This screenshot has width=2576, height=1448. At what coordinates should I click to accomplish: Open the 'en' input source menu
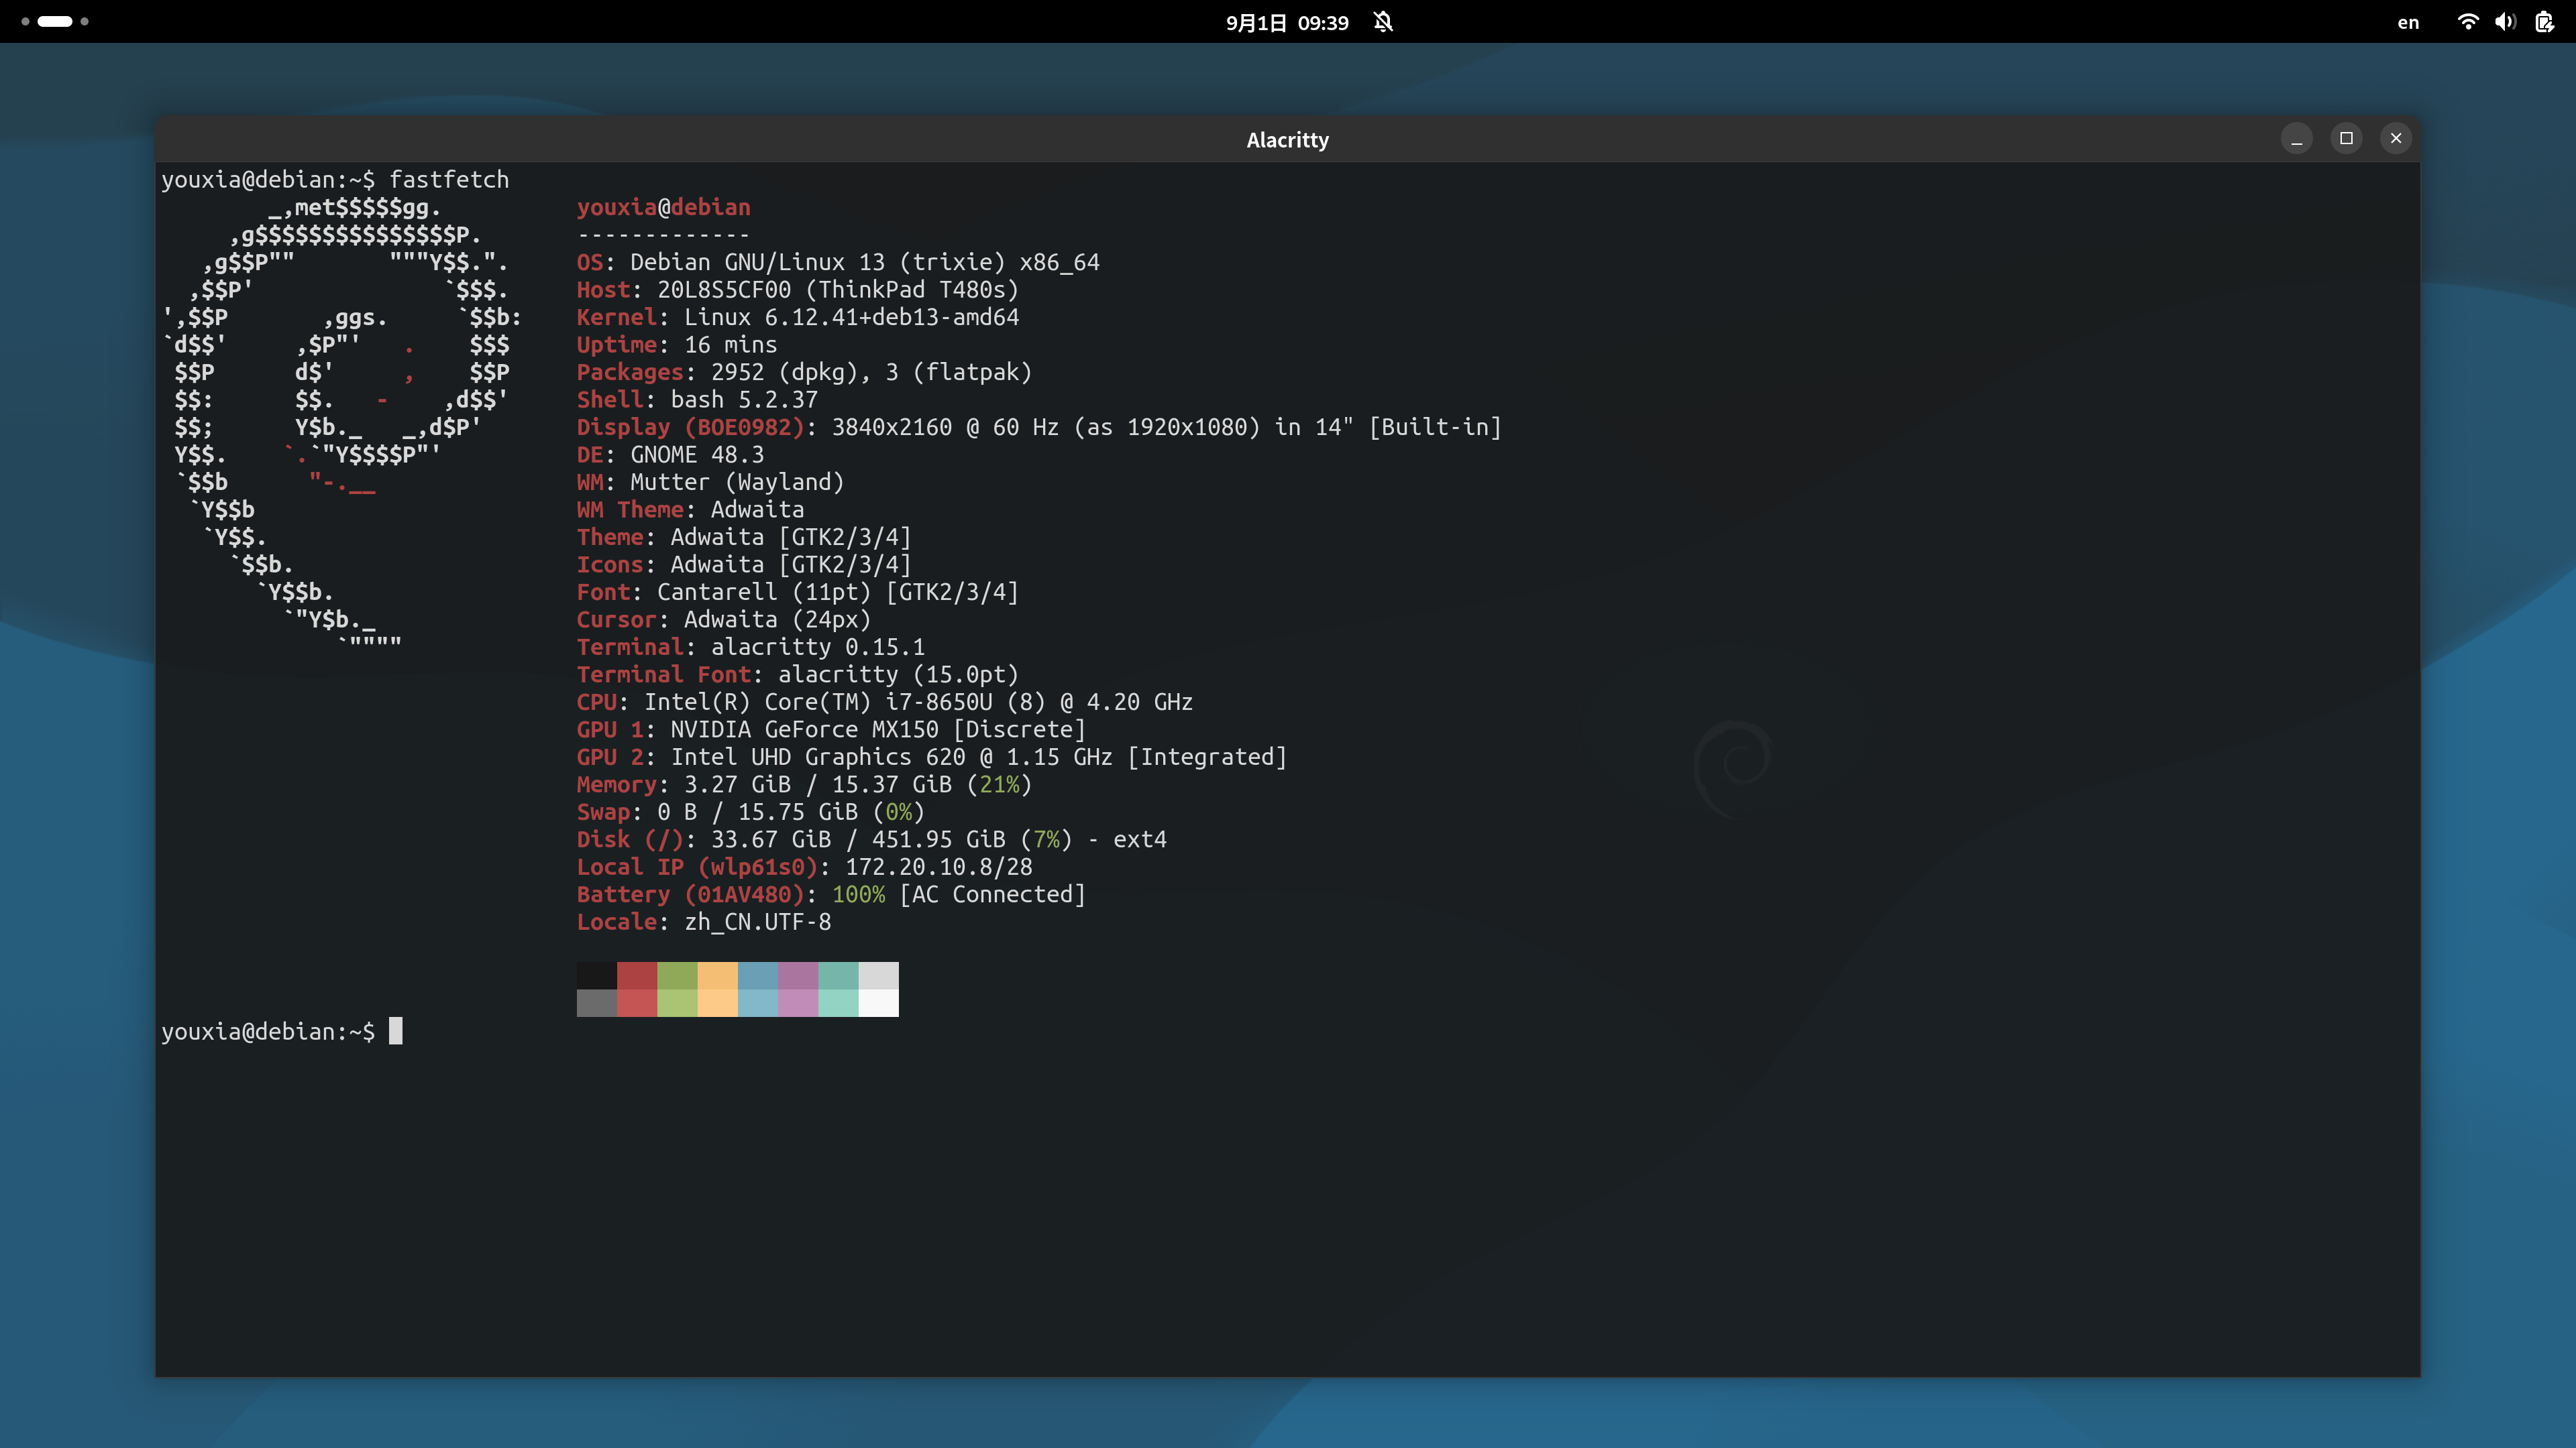(2408, 23)
